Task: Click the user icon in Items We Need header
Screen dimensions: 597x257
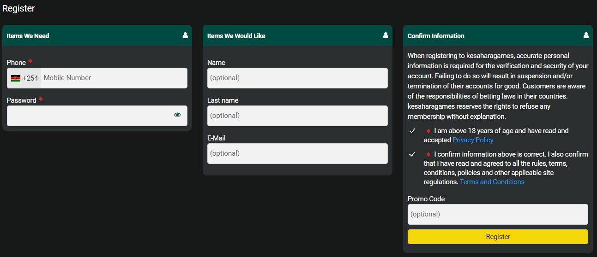Action: (185, 35)
